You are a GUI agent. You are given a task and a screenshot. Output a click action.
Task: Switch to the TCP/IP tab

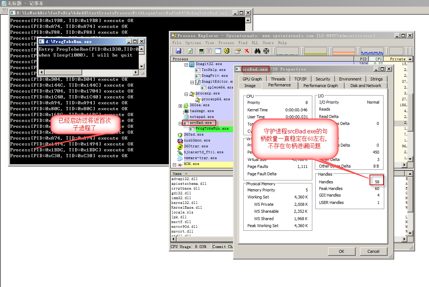pos(300,79)
